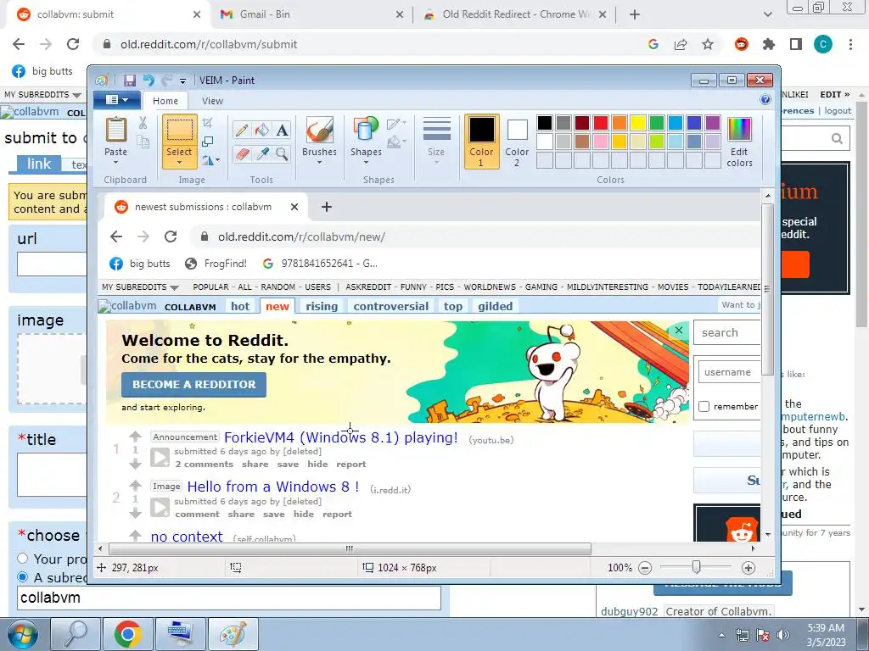Click the Share this page icon in Chrome
Viewport: 869px width, 651px height.
click(x=681, y=44)
